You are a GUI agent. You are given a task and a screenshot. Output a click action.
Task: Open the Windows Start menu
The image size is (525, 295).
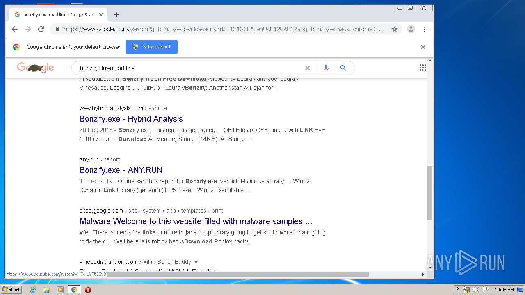coord(11,290)
